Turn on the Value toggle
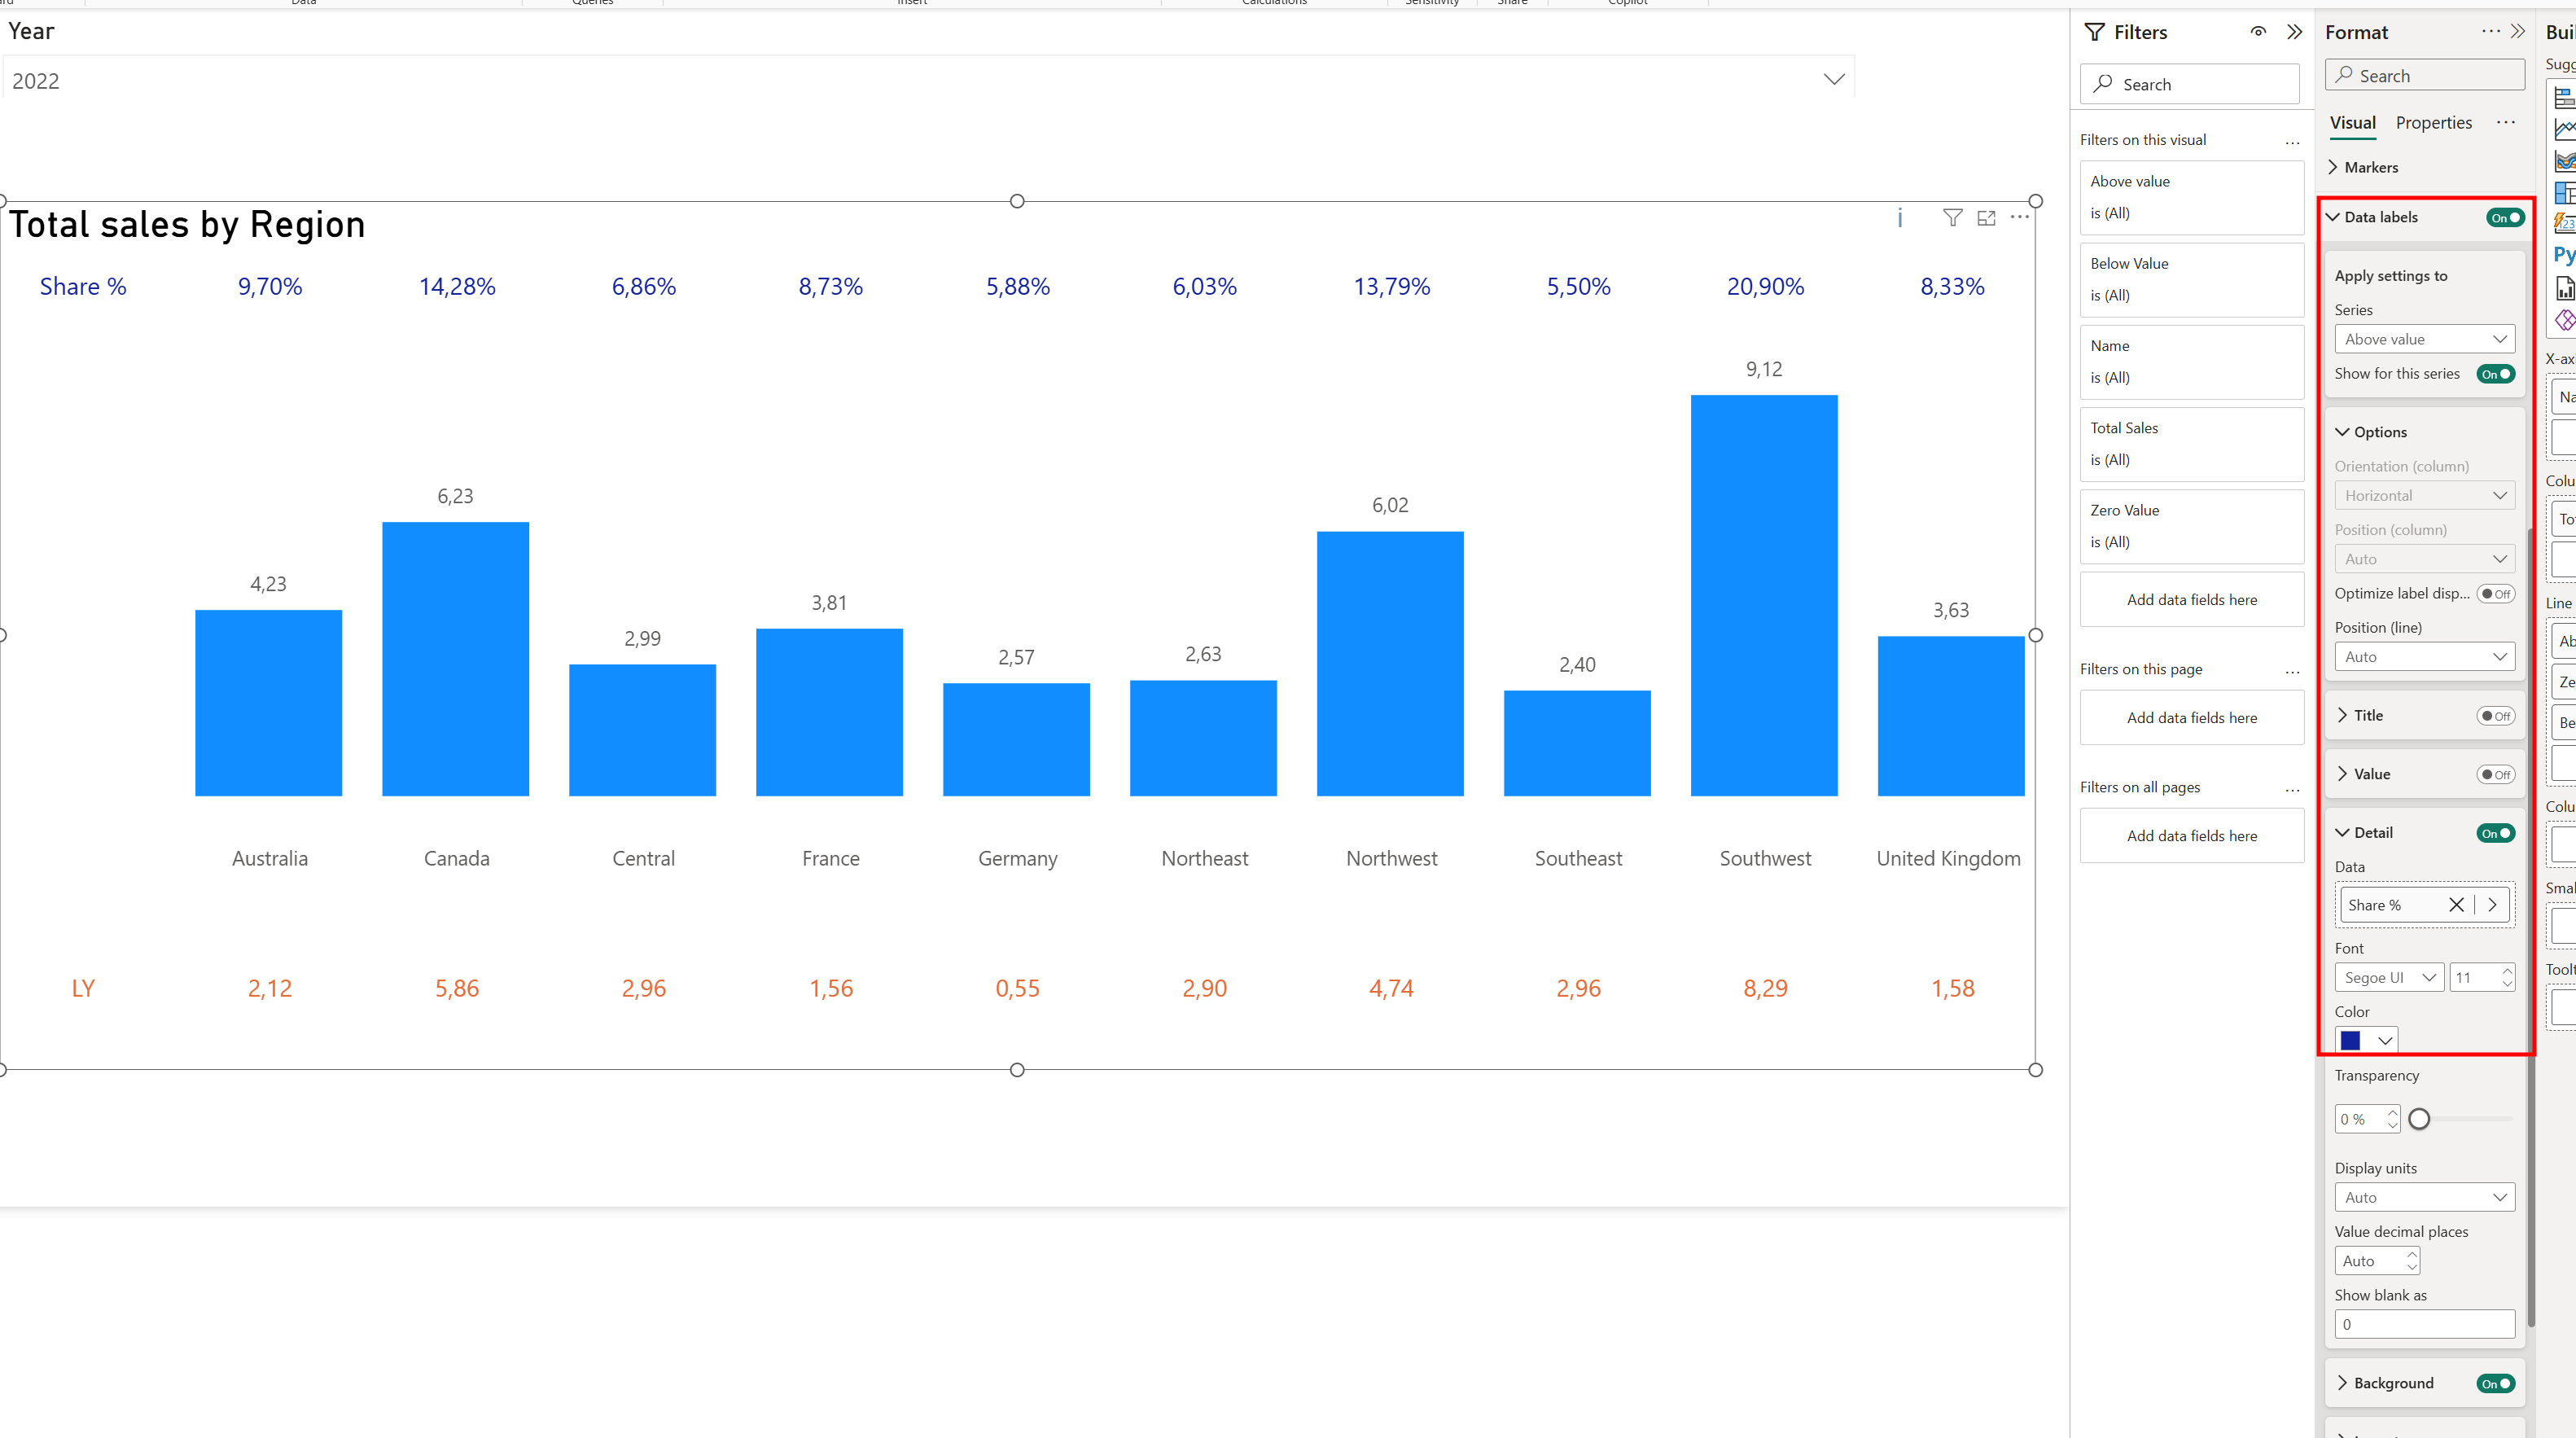 [x=2496, y=775]
